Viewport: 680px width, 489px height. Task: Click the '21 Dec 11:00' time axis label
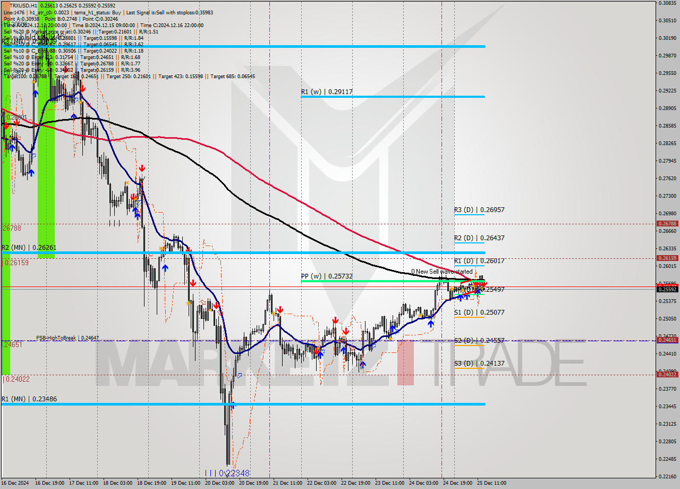(287, 483)
